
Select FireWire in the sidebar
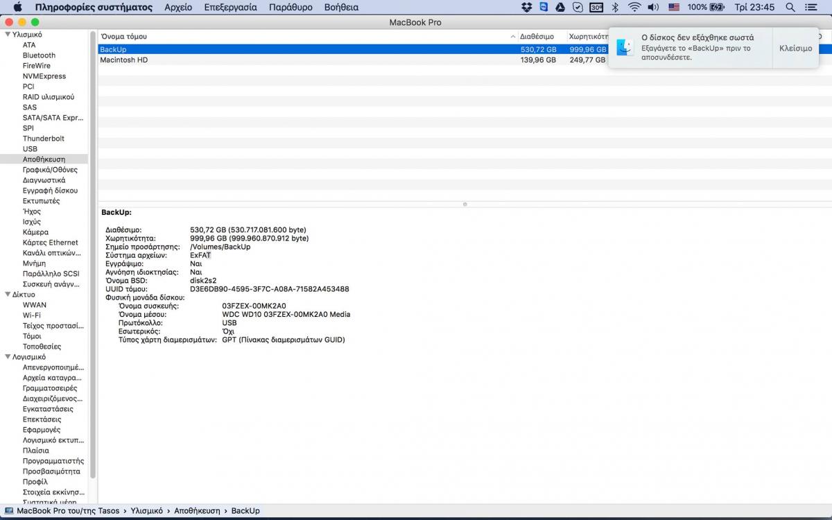37,65
